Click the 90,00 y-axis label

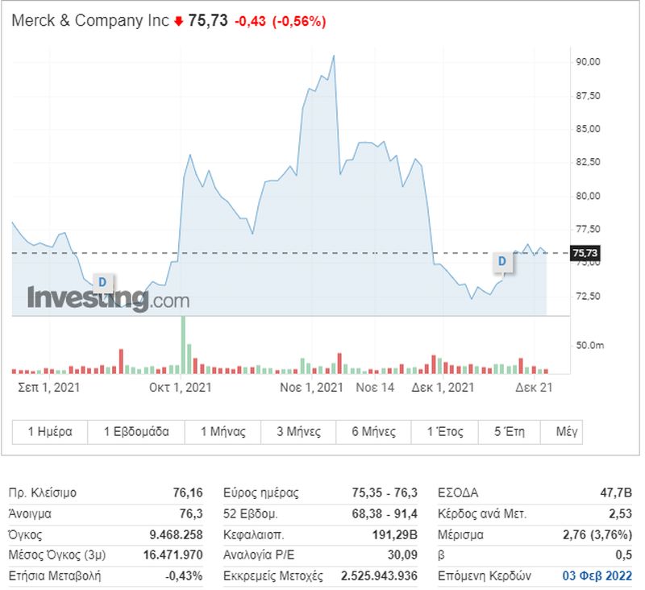588,62
